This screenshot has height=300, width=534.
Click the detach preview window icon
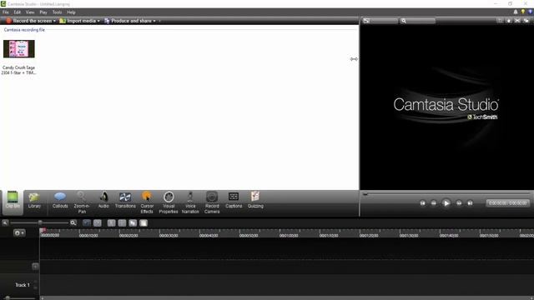526,21
